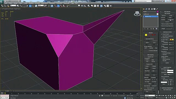
Task: Expand the Subdivision Displacement rollout
Action: pos(167,88)
